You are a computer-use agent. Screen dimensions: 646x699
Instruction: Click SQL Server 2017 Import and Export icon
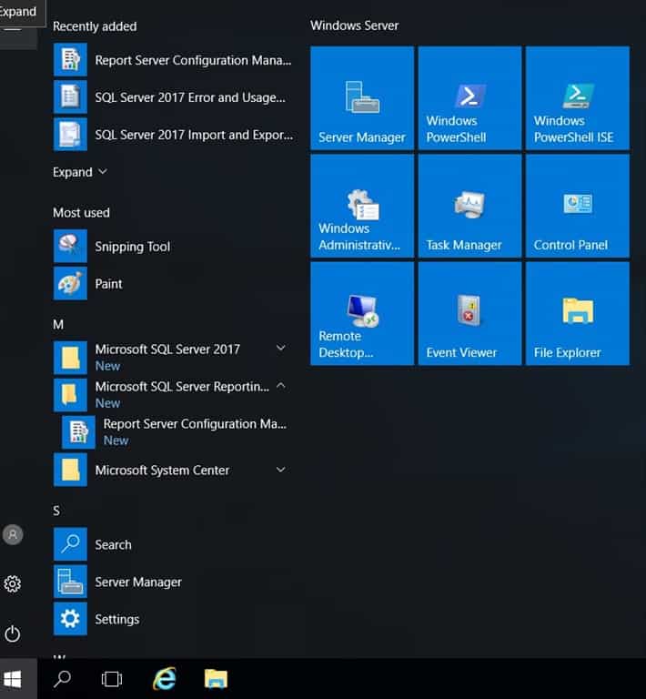[x=70, y=134]
